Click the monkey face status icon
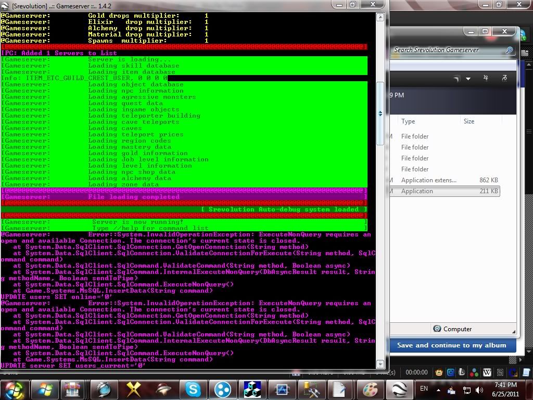 [439, 373]
